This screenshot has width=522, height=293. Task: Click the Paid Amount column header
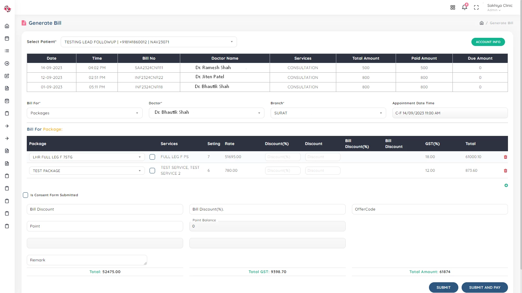pos(424,58)
